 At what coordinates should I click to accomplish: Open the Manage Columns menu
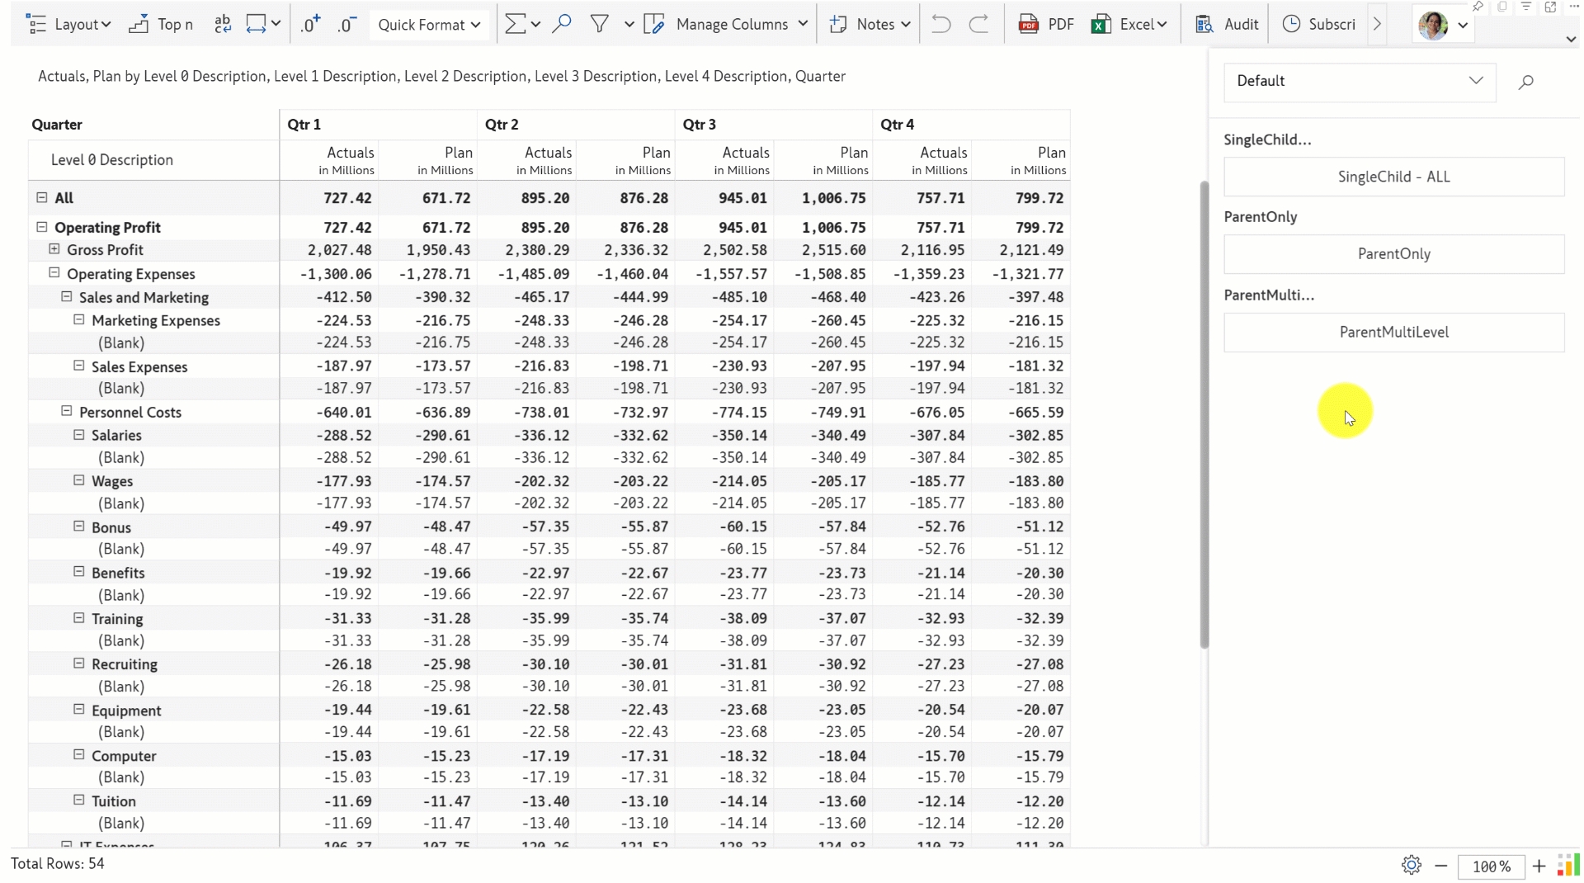coord(726,25)
